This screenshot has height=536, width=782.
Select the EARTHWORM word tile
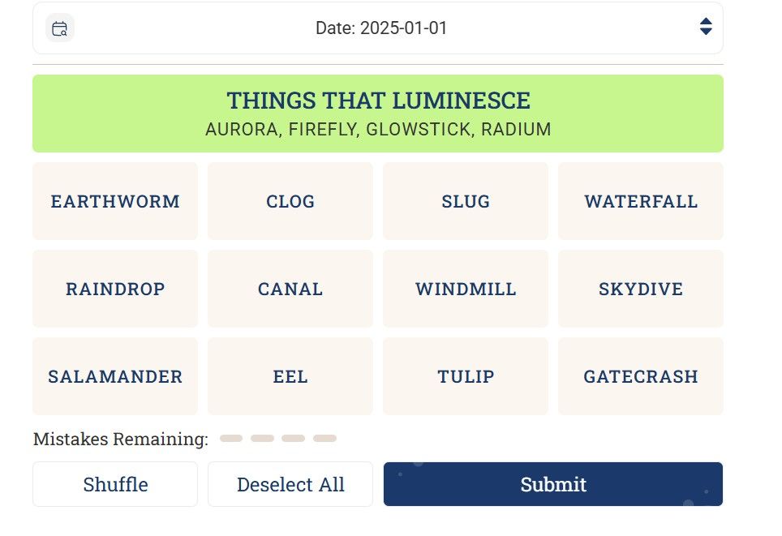[115, 201]
